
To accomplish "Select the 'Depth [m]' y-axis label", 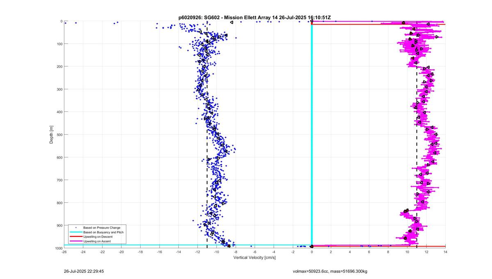I will (51, 134).
